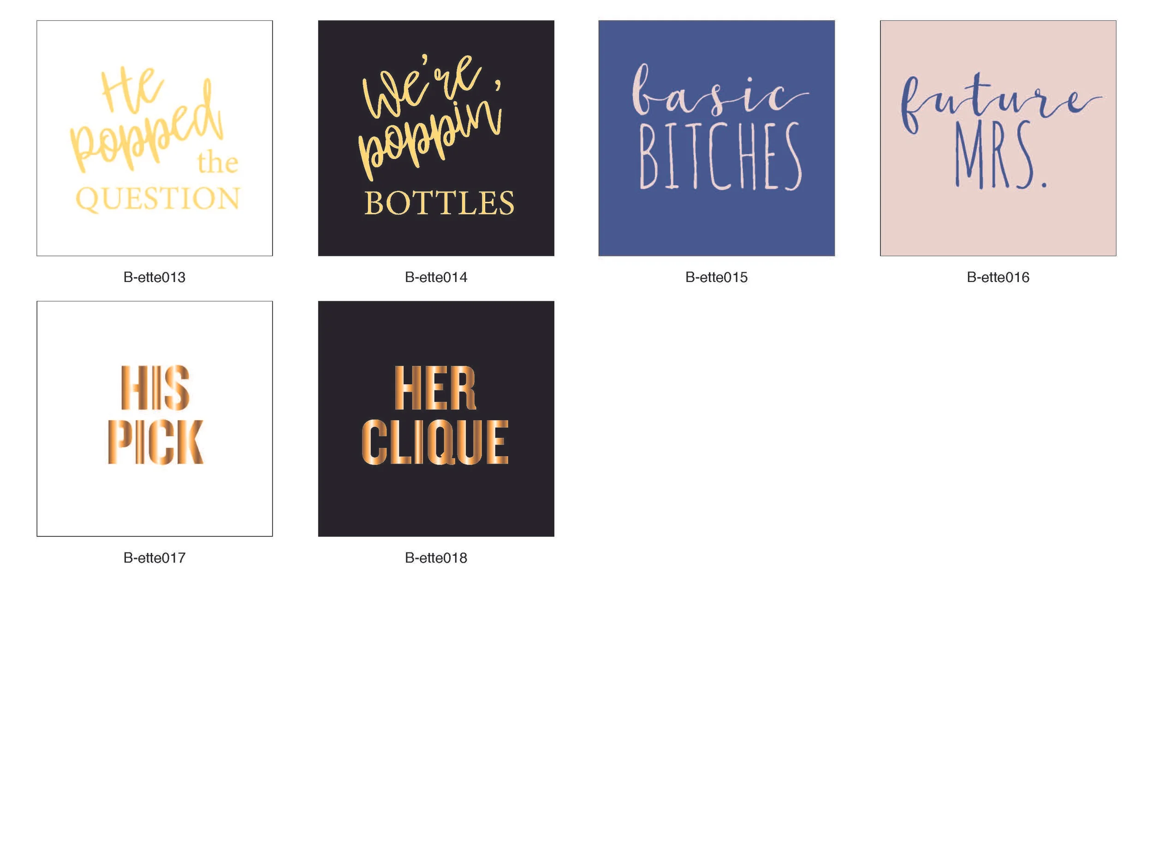Click the 'MRS.' lettering on the pink card

coord(1000,155)
